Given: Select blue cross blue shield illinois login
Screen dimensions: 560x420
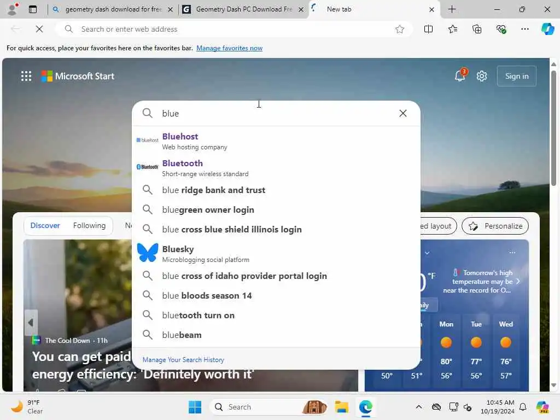Looking at the screenshot, I should tap(276, 229).
